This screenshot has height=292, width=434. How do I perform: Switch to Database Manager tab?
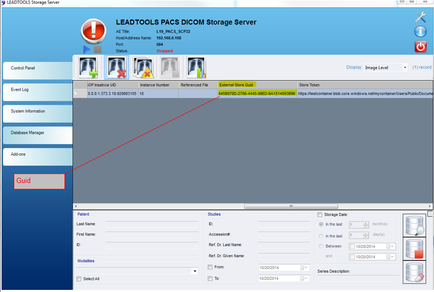tap(38, 135)
